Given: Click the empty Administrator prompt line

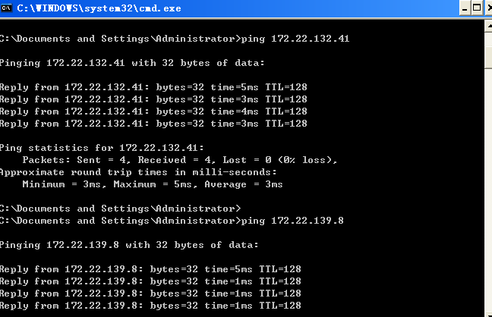Looking at the screenshot, I should 120,208.
